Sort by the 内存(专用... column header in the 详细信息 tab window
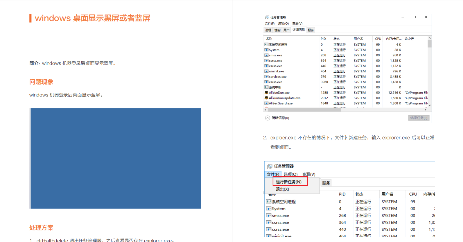The width and height of the screenshot is (463, 242). [394, 39]
